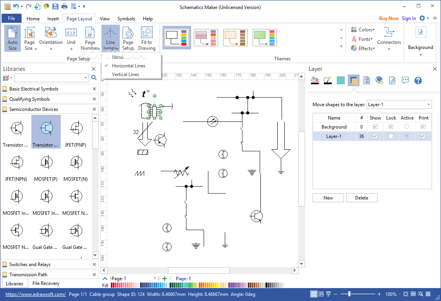Open the Shape Data list icon
This screenshot has height=301, width=441.
click(367, 80)
